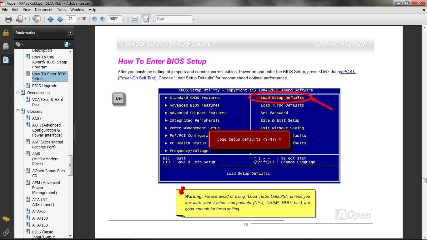
Task: Click the zoom in plus icon
Action: (102, 19)
